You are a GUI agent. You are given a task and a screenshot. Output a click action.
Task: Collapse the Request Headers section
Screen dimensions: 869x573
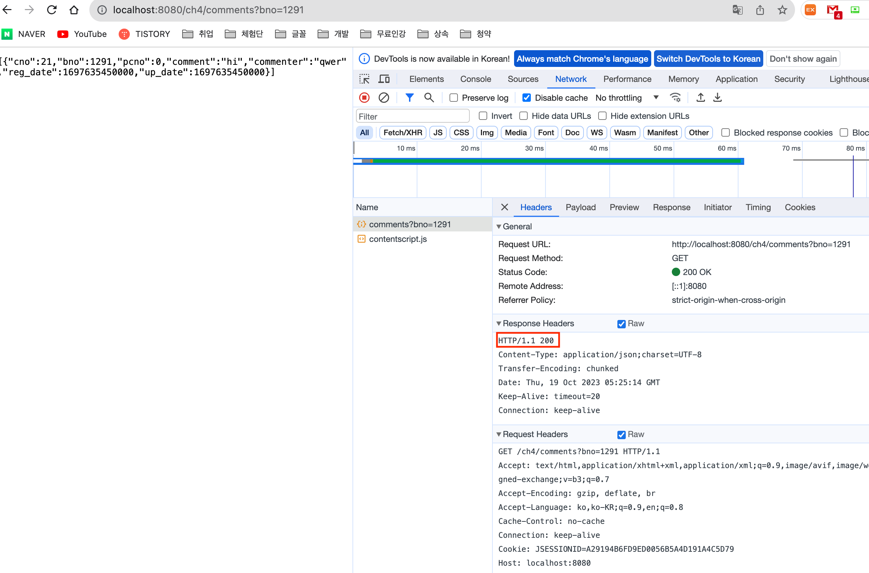click(x=499, y=434)
